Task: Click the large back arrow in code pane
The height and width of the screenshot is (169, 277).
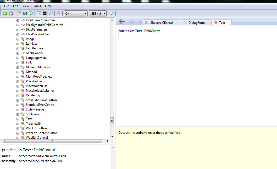Action: click(x=121, y=22)
